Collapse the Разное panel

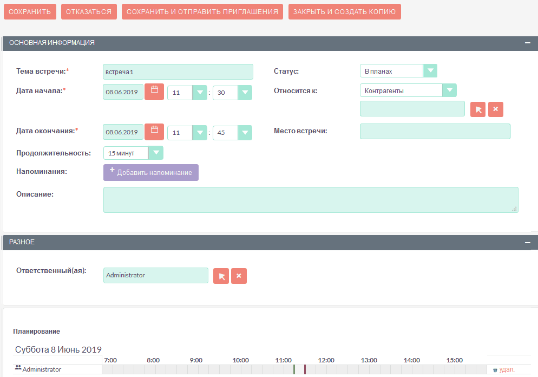click(527, 243)
